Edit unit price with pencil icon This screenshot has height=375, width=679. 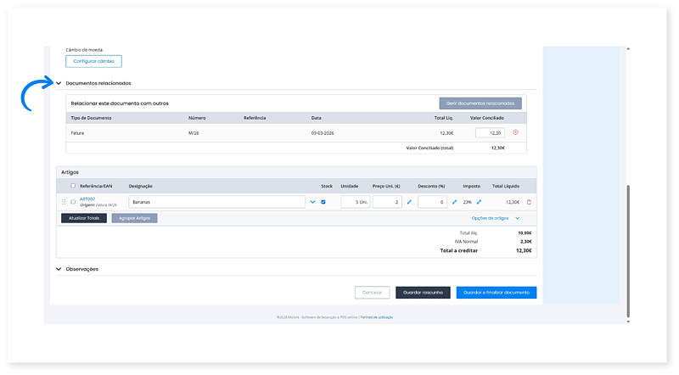click(x=409, y=202)
